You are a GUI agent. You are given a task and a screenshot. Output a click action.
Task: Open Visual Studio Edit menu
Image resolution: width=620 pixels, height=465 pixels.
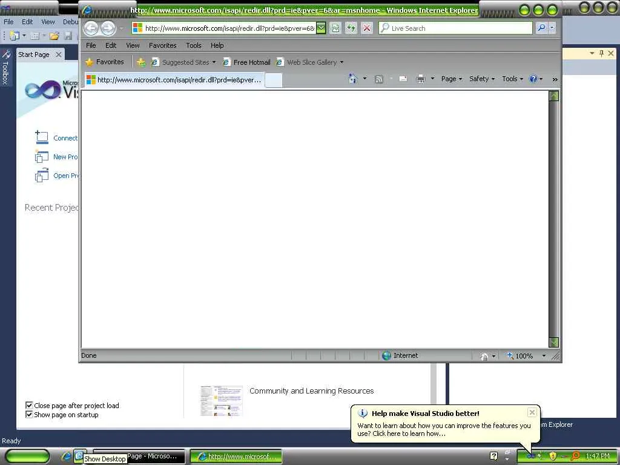click(27, 22)
